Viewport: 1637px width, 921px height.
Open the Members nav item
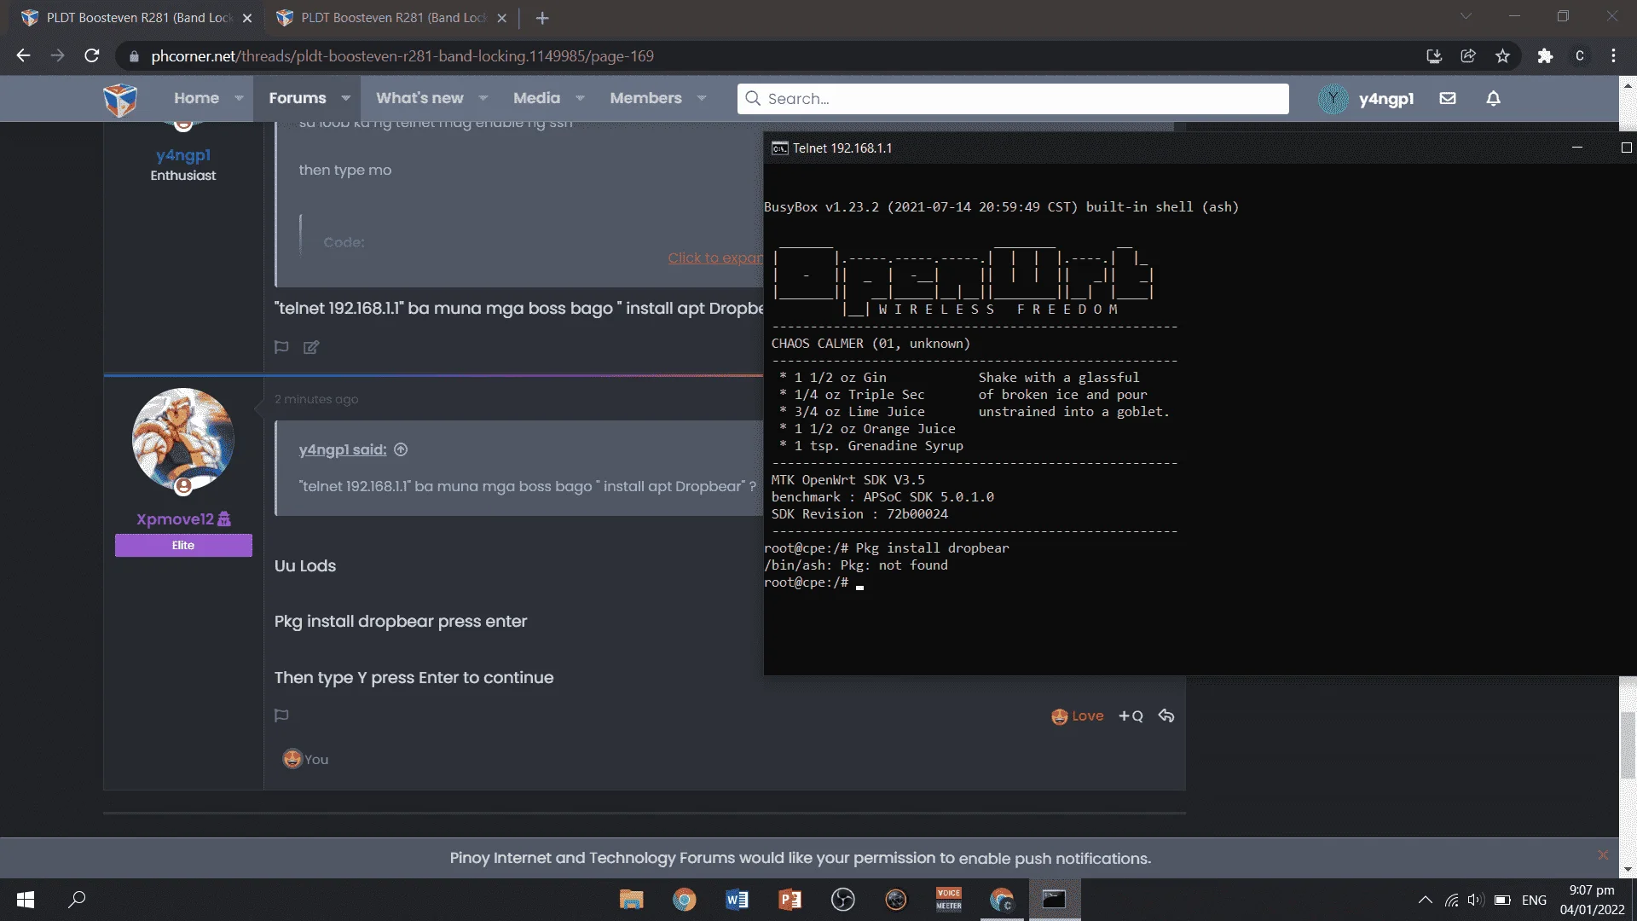(x=645, y=98)
